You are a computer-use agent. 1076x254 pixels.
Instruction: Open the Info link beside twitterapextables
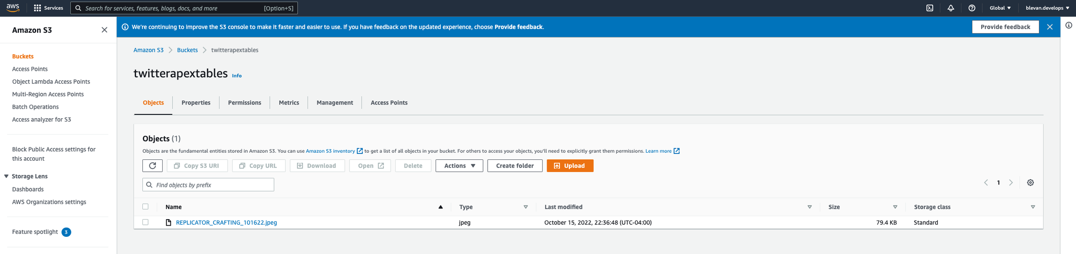point(237,76)
